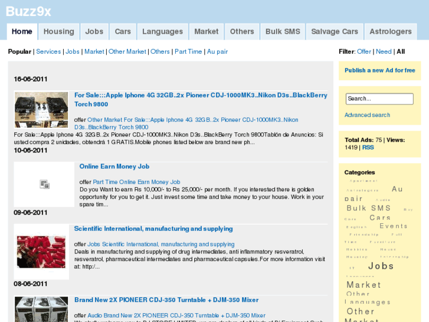429x322 pixels.
Task: Select the All filter option
Action: coord(401,51)
